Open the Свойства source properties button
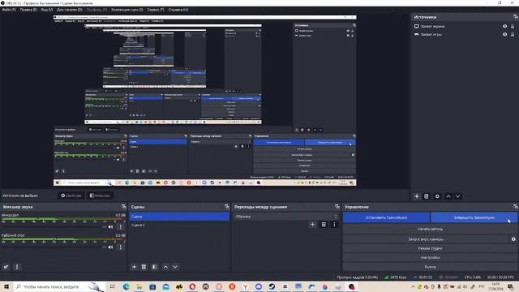519x292 pixels. 71,195
